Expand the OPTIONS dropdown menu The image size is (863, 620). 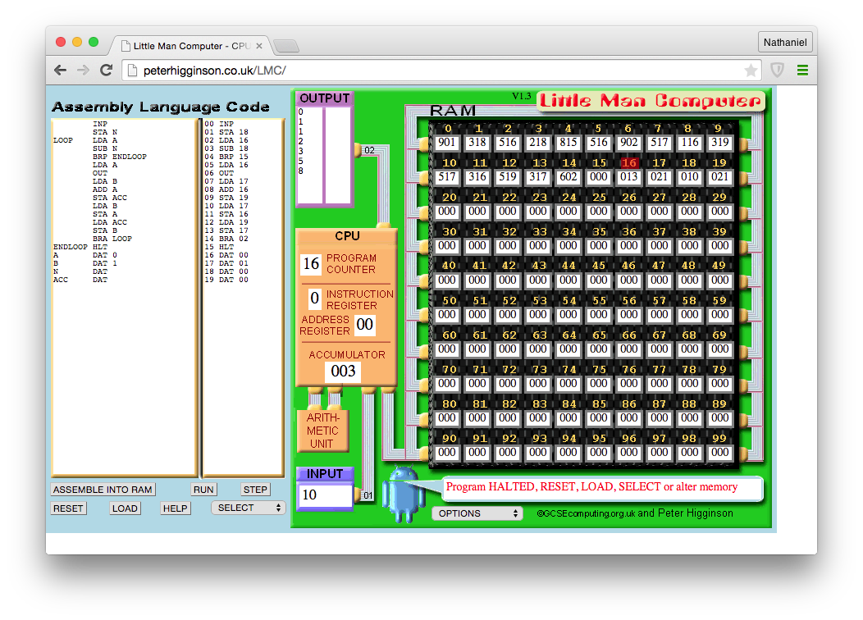[x=477, y=513]
